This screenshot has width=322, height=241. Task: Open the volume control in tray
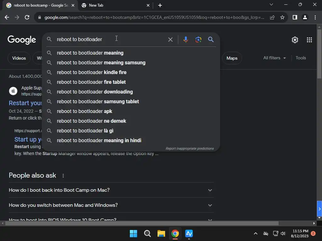283,233
